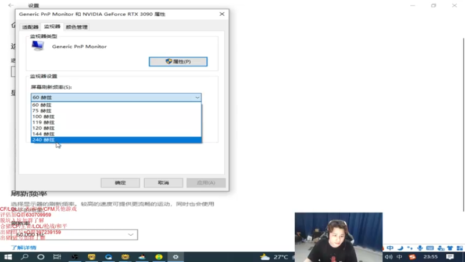Click the keyboard icon on IME toolbar
465x262 pixels.
click(x=430, y=248)
